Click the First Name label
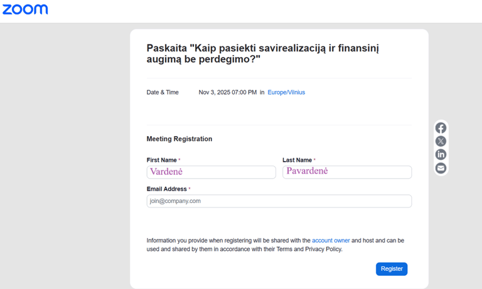Screen dimensions: 482x289 point(162,160)
